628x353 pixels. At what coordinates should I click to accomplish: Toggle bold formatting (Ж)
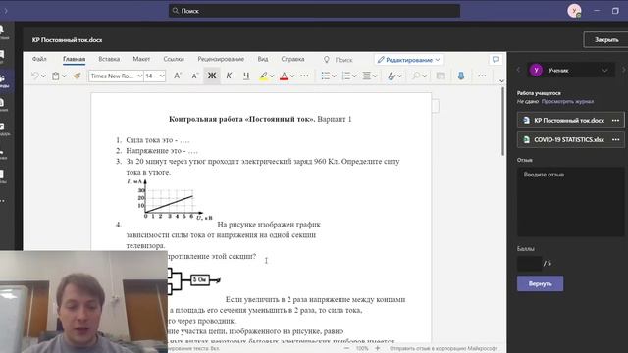[x=212, y=76]
